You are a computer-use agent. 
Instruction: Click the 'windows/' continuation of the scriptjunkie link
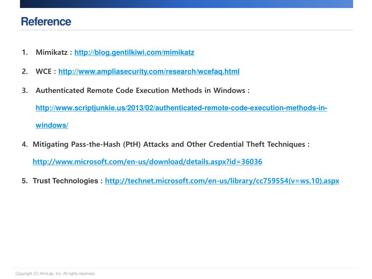click(x=52, y=125)
